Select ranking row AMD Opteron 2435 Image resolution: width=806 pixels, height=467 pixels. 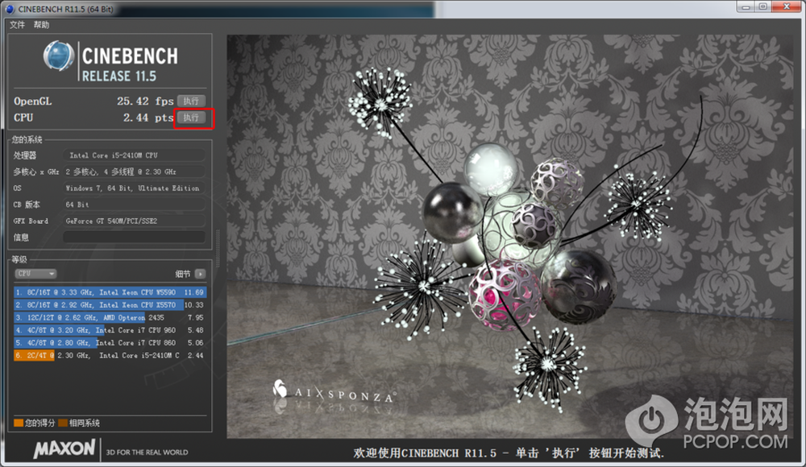[110, 317]
